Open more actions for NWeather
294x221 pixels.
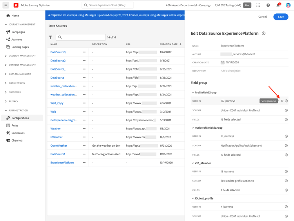tap(85, 137)
